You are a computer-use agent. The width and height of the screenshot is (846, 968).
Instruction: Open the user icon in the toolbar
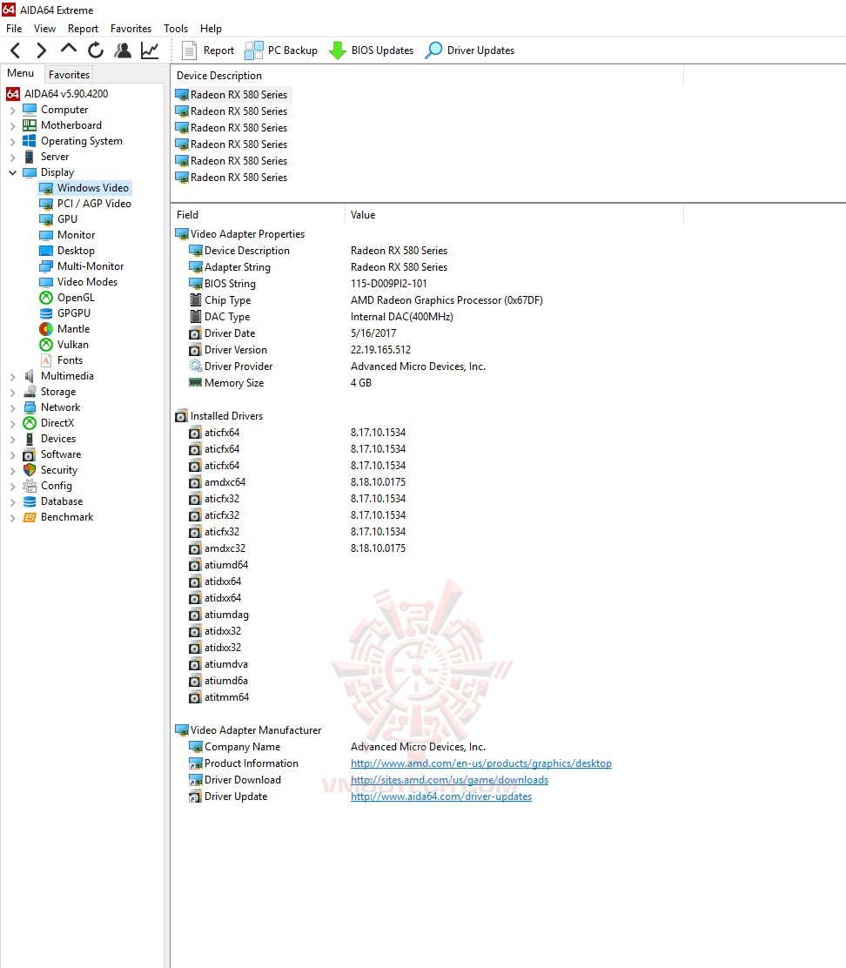click(123, 50)
